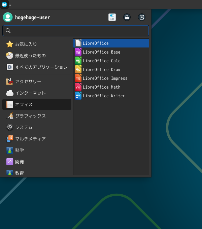The image size is (202, 229).
Task: Open the settings toggle icon in header
Action: click(112, 17)
